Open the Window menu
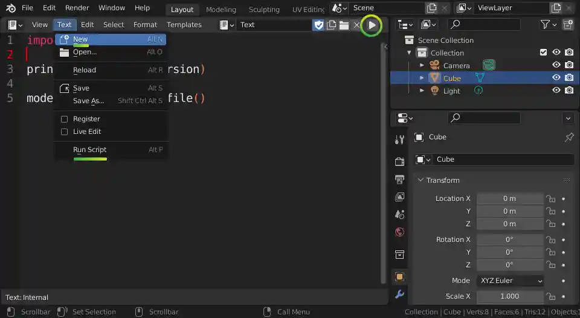Viewport: 580px width, 318px height. click(x=112, y=8)
